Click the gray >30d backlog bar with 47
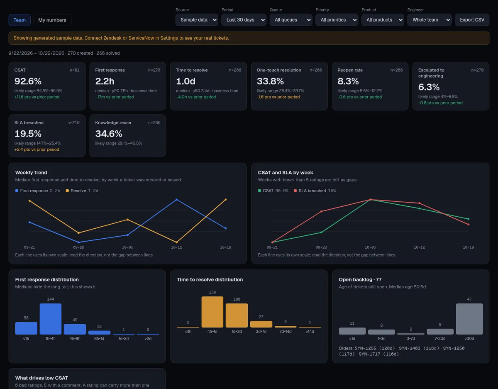Screen dimensions: 498x389 [469, 319]
